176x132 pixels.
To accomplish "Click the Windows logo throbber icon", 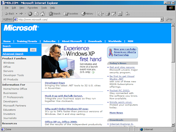I will 171,8.
